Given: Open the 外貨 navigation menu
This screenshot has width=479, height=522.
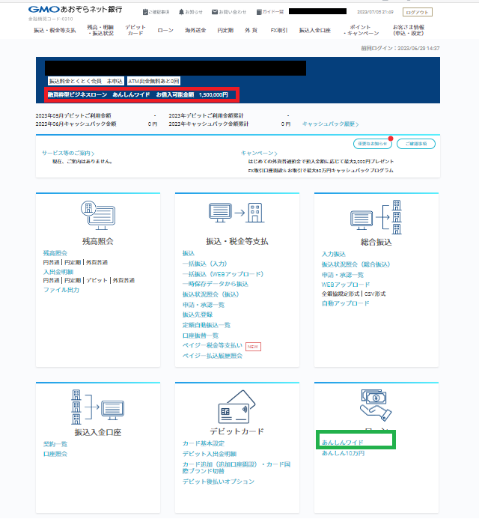Looking at the screenshot, I should click(x=251, y=30).
